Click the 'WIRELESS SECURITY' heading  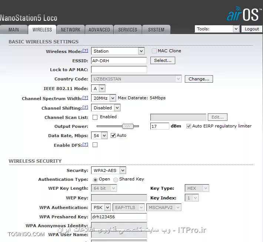35,161
